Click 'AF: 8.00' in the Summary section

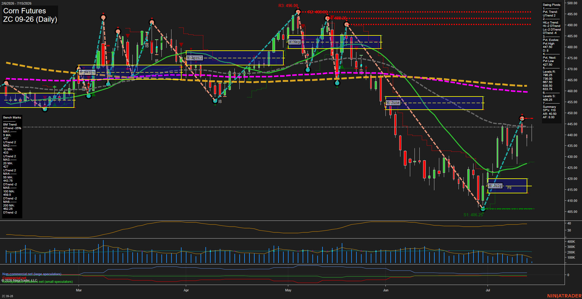[x=549, y=117]
